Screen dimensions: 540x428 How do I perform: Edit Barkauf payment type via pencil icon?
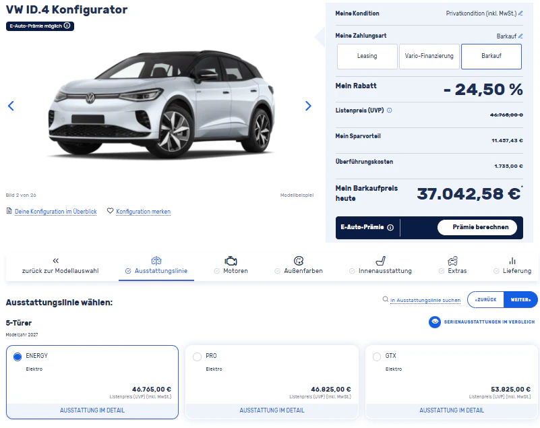tap(520, 36)
